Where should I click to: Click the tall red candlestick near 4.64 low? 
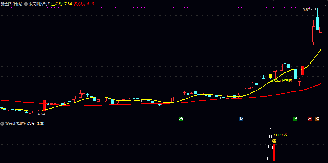click(x=44, y=105)
